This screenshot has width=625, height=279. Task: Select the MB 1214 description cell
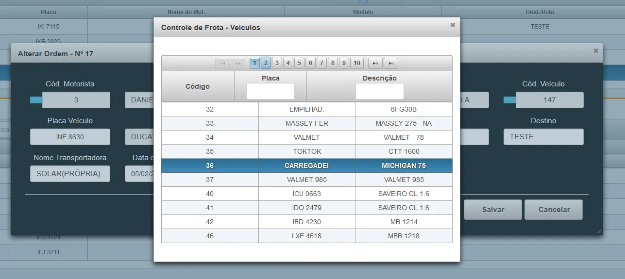(404, 222)
